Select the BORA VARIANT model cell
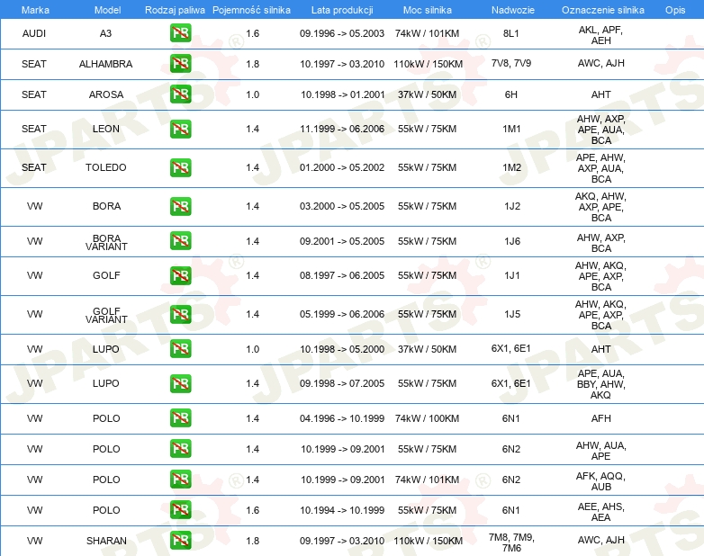 pos(106,242)
